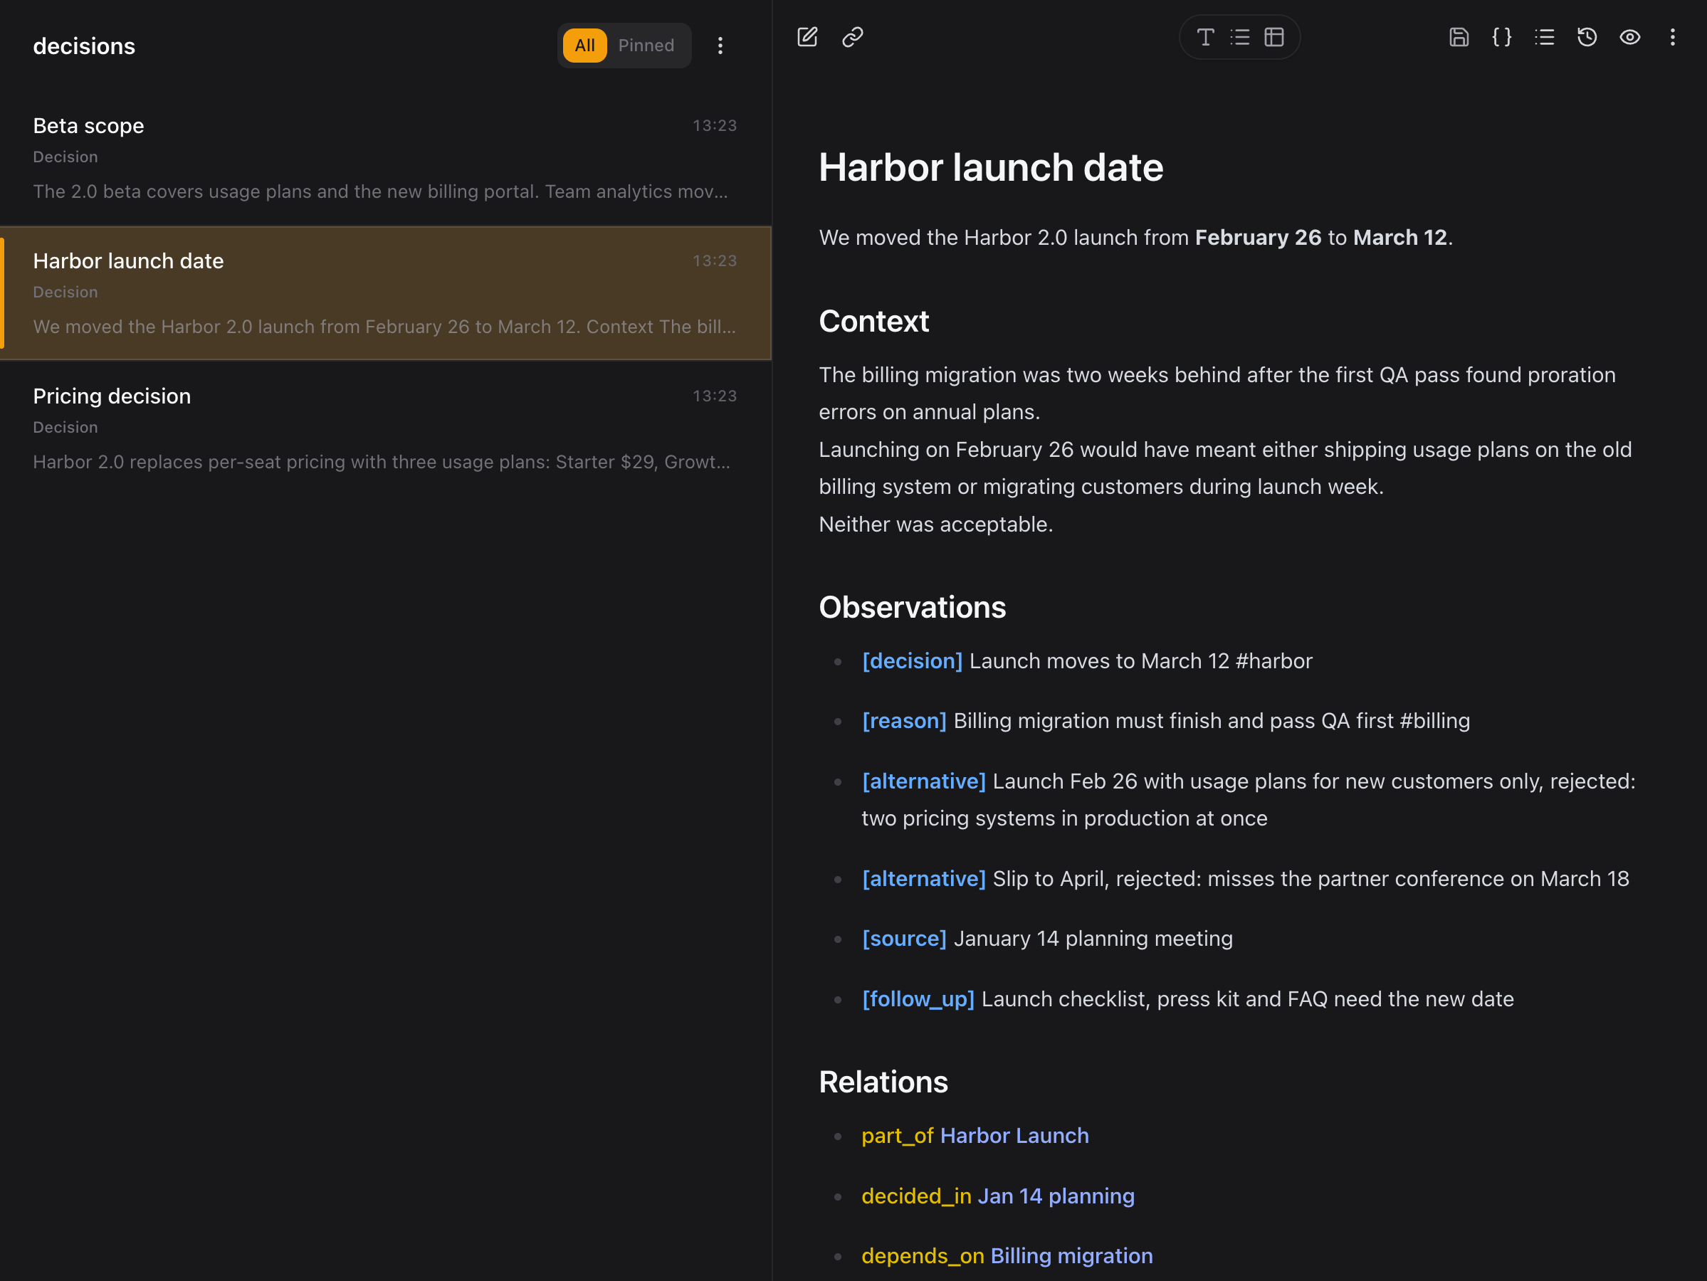This screenshot has width=1707, height=1281.
Task: Click the bold text March 12
Action: tap(1400, 237)
